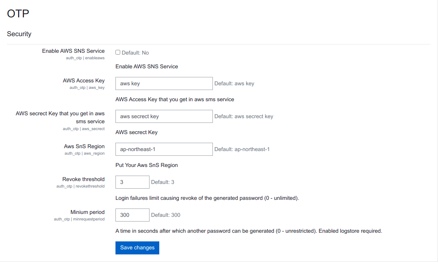Select the Revoke threshold number field
Image resolution: width=438 pixels, height=262 pixels.
132,182
